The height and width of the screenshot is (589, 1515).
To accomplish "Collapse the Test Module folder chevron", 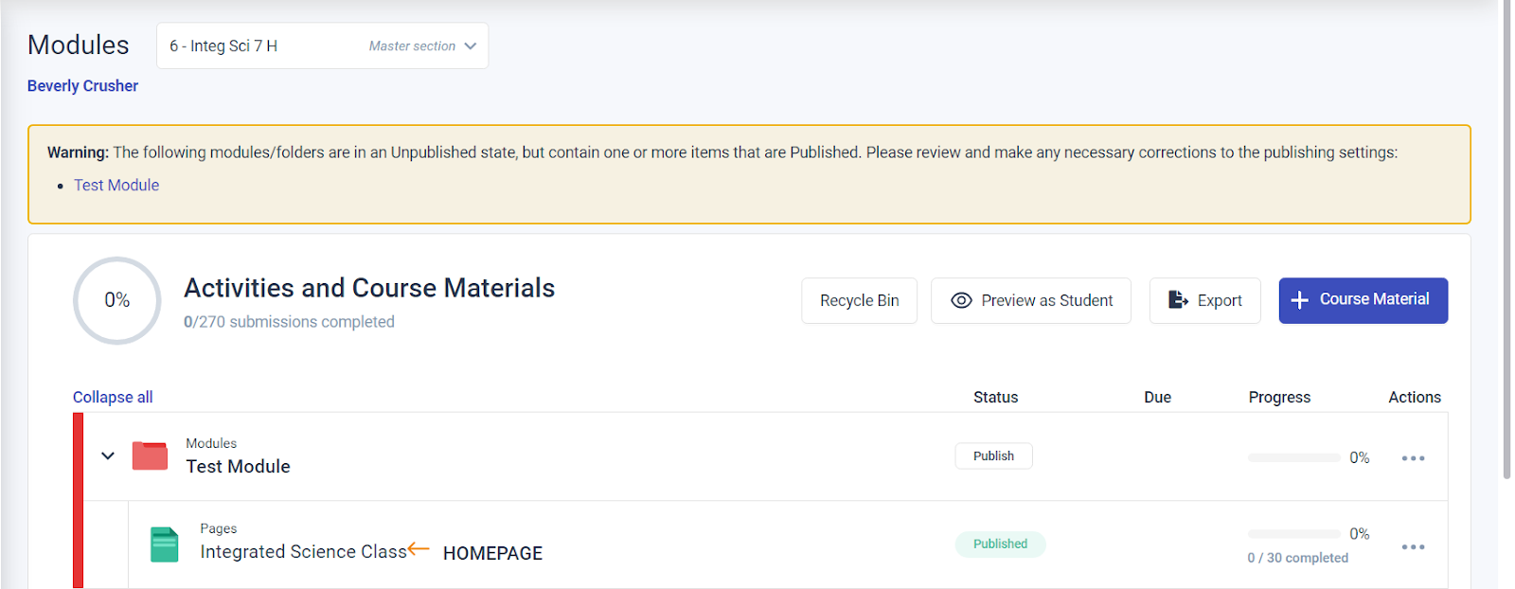I will (x=108, y=455).
